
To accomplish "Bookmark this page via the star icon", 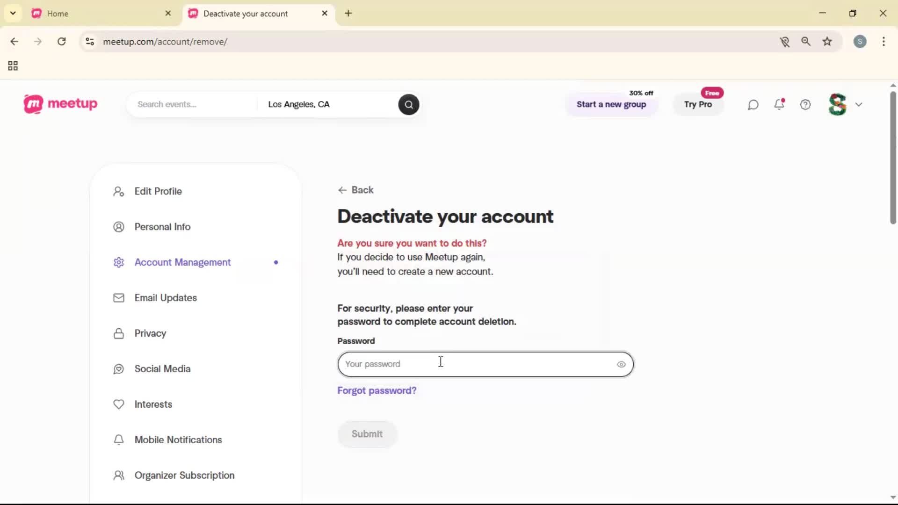I will click(827, 42).
